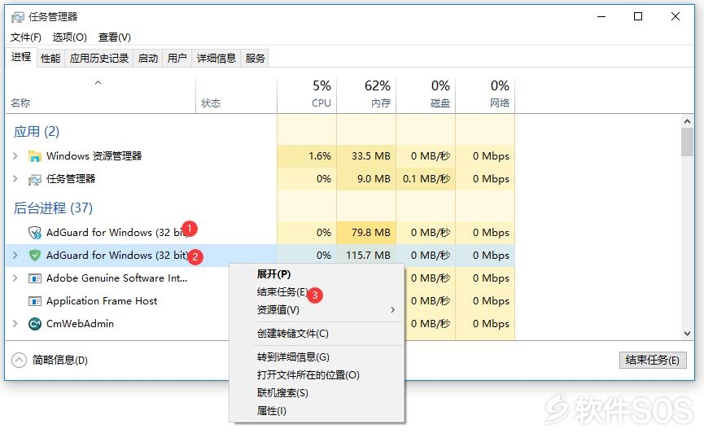Switch to the 性能 tab
This screenshot has width=704, height=433.
(x=50, y=59)
